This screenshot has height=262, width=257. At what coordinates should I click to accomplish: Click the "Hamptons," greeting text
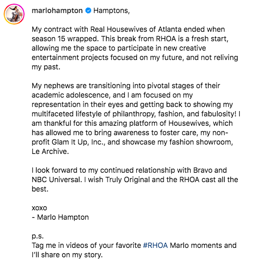click(112, 10)
